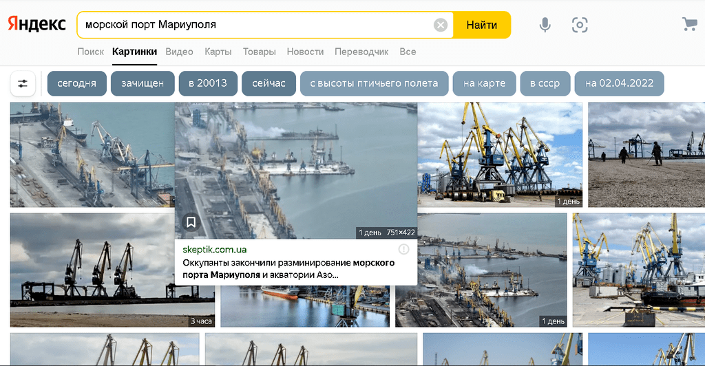705x366 pixels.
Task: Save hovered image with bookmark icon
Action: [191, 222]
